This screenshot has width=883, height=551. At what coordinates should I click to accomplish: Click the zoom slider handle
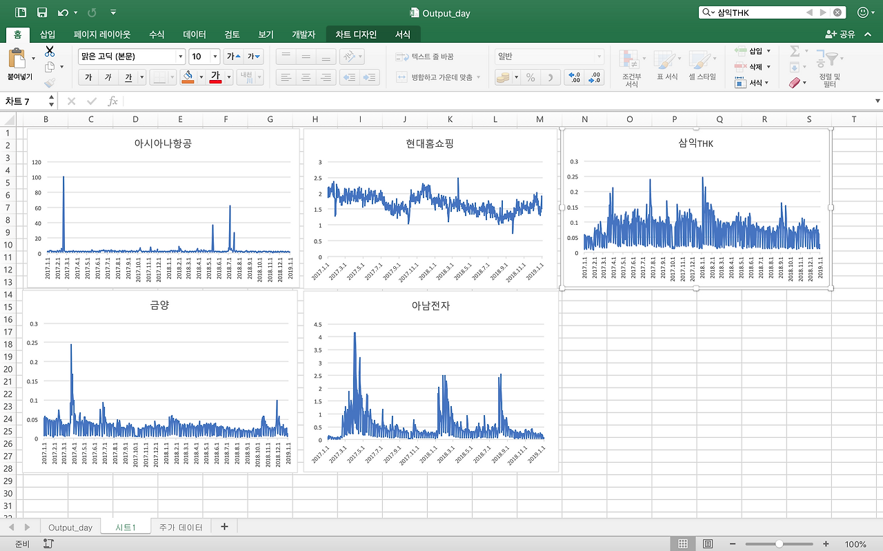tap(780, 544)
